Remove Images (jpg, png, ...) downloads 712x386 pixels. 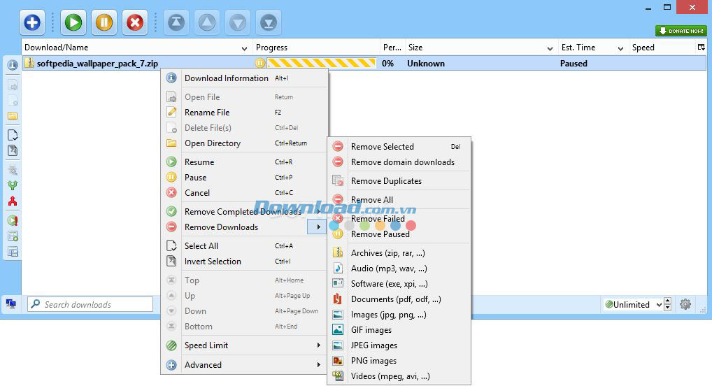(399, 315)
